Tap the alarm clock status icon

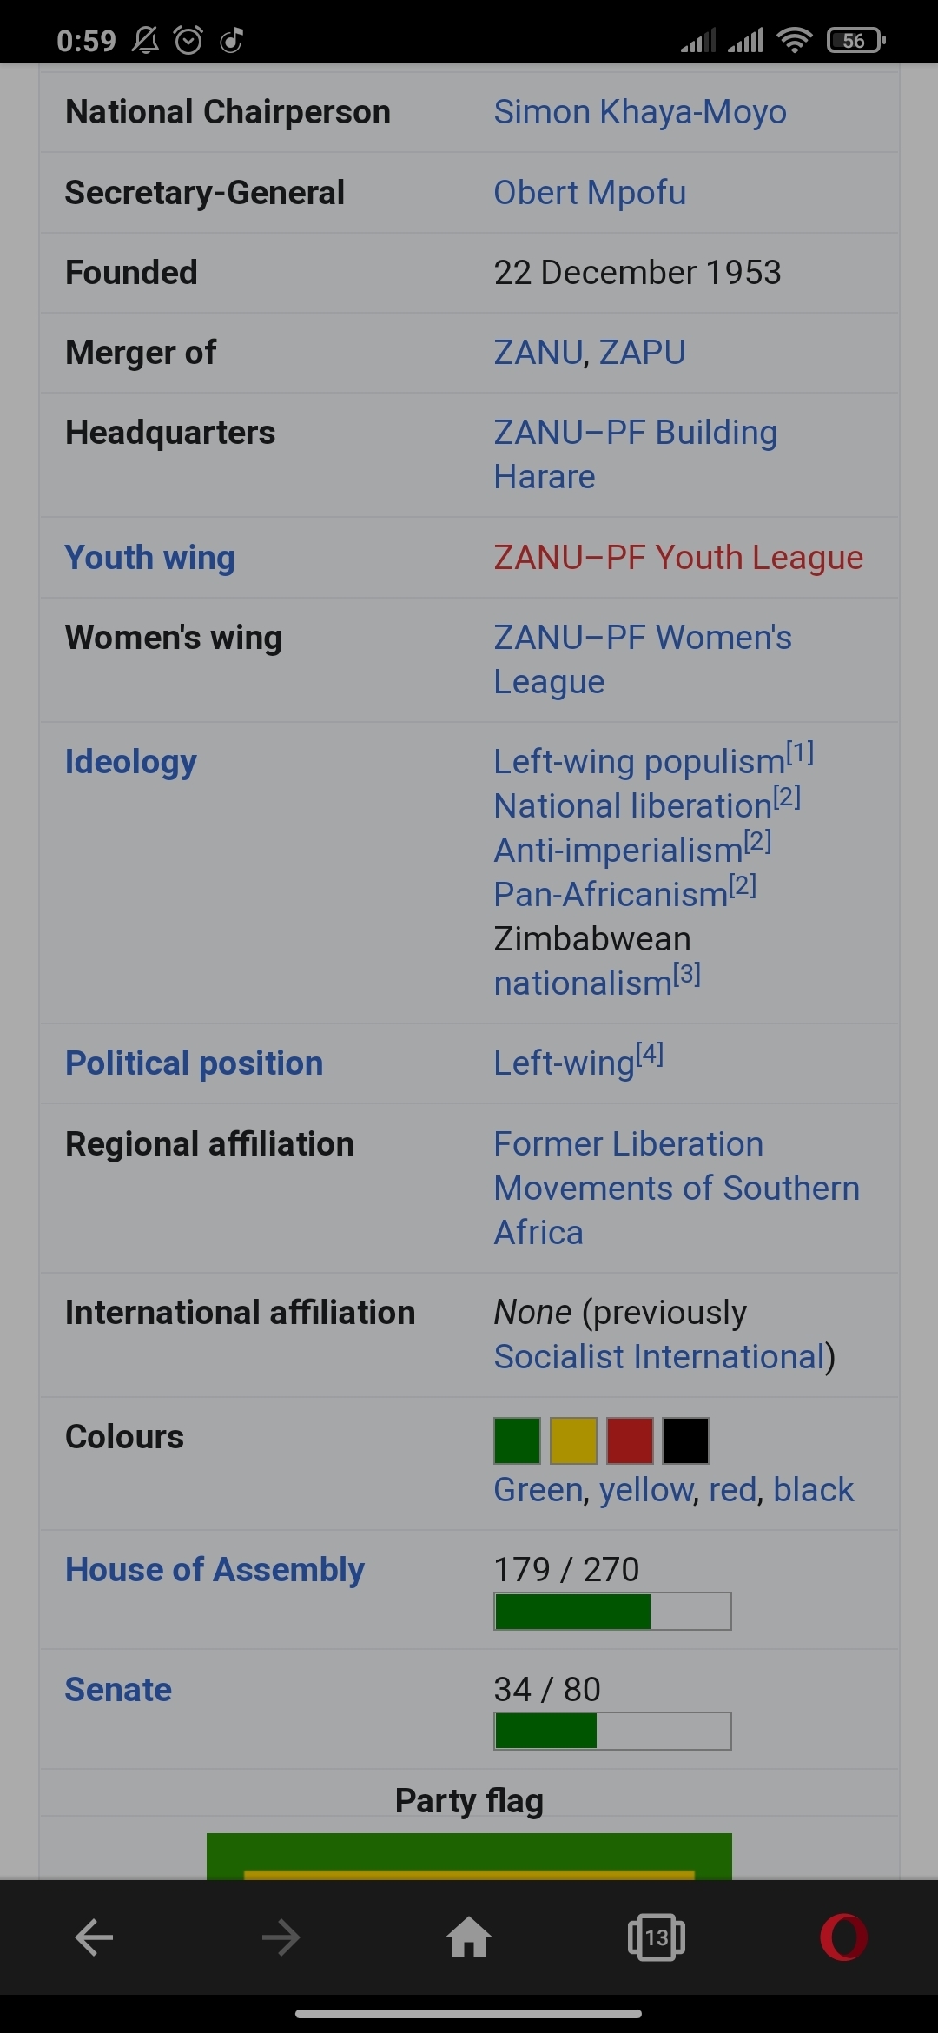pos(188,40)
